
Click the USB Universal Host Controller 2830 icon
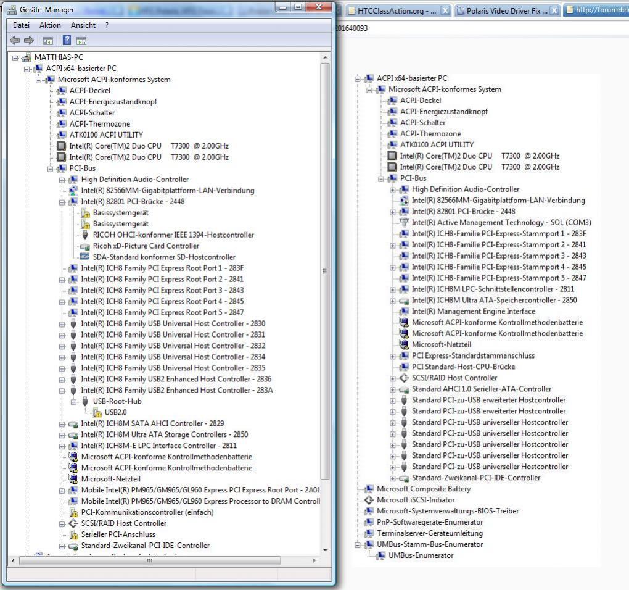73,323
